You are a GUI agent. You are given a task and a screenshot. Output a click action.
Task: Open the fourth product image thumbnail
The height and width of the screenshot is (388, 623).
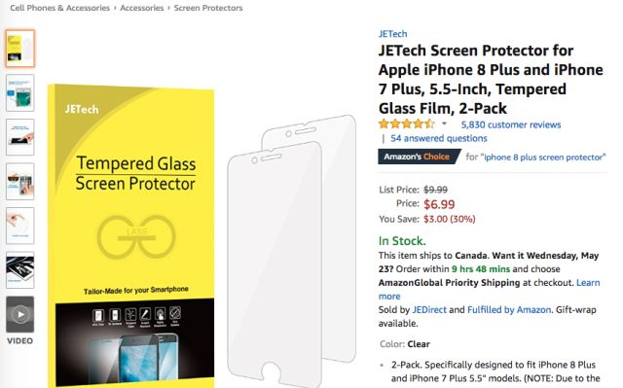click(x=19, y=181)
